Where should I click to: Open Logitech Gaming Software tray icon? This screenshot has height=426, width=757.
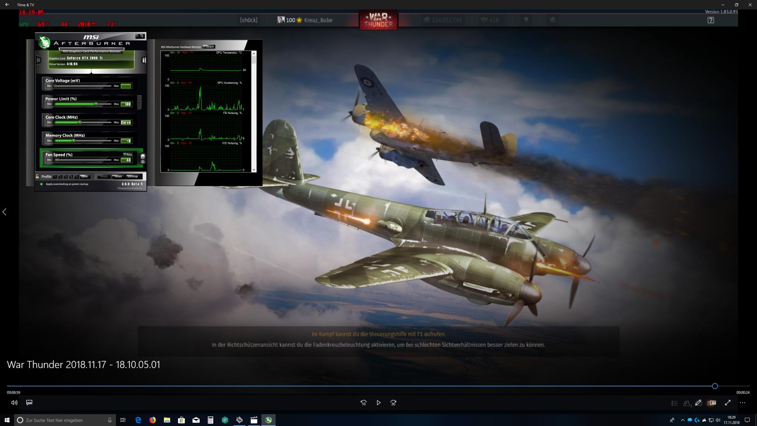[x=697, y=420]
